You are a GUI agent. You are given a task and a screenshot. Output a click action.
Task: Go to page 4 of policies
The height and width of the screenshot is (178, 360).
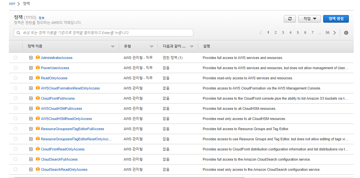point(290,33)
